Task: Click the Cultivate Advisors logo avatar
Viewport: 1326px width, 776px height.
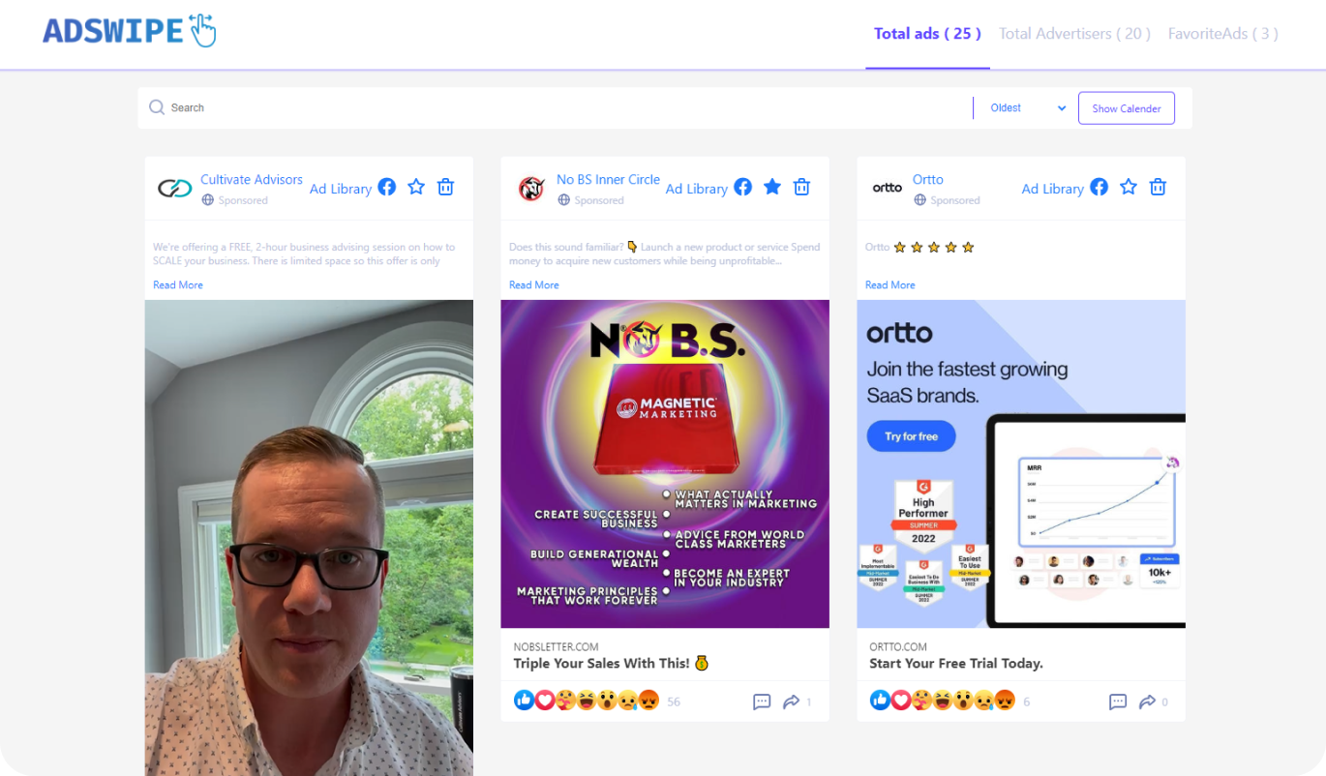Action: click(175, 189)
